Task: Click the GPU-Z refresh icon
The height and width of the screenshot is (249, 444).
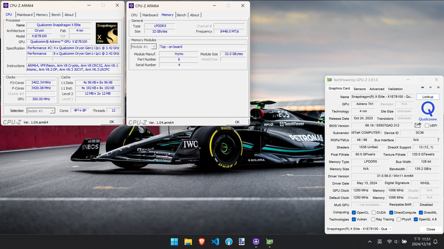Action: 430,87
